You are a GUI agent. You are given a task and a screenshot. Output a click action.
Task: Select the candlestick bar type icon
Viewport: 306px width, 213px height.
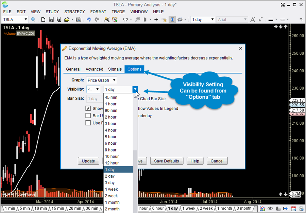pos(145,19)
